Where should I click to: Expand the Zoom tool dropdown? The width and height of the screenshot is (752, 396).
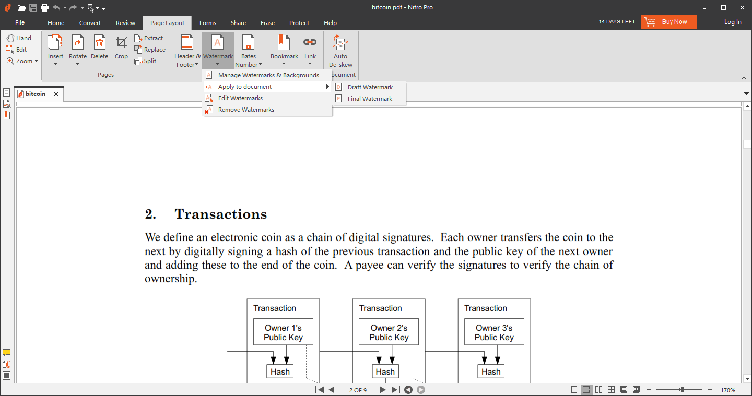tap(36, 61)
